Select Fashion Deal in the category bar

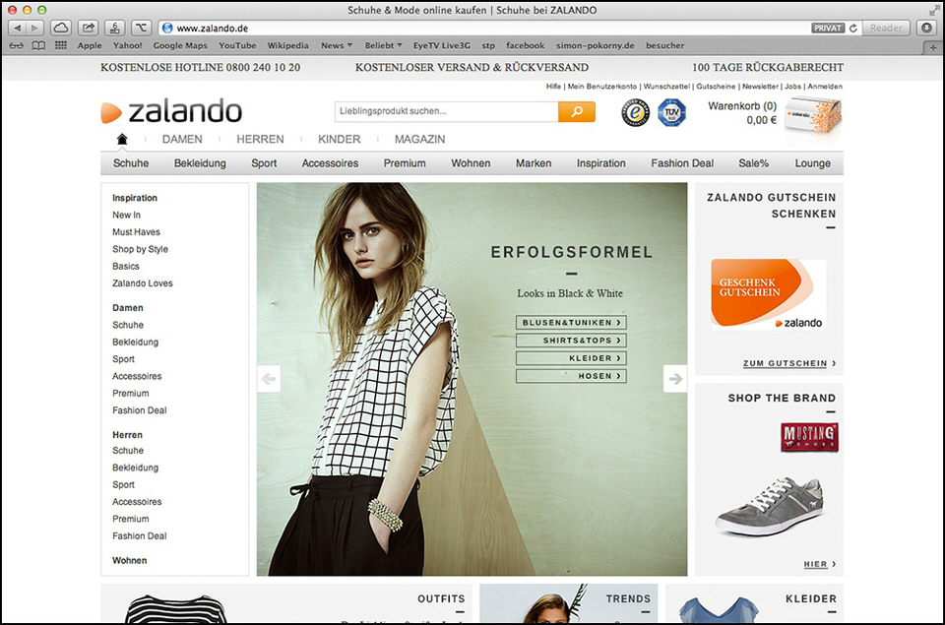(682, 163)
